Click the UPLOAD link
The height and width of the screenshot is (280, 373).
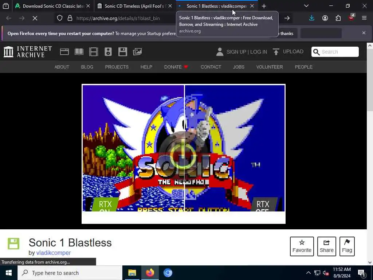point(293,52)
